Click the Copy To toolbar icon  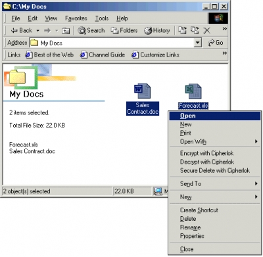[x=195, y=30]
